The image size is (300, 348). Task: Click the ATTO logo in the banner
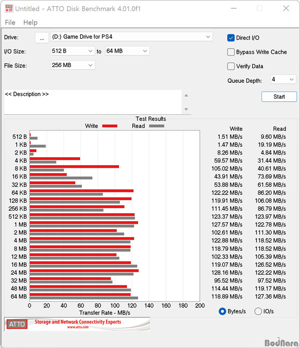pos(17,324)
